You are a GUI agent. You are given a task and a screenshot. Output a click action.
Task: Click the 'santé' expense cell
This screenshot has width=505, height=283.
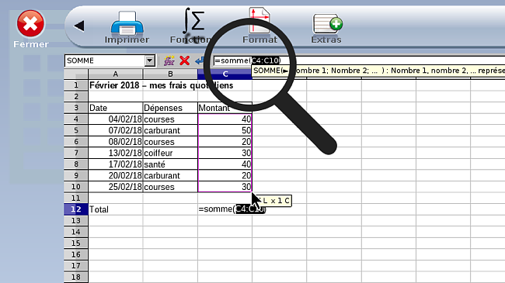[170, 164]
